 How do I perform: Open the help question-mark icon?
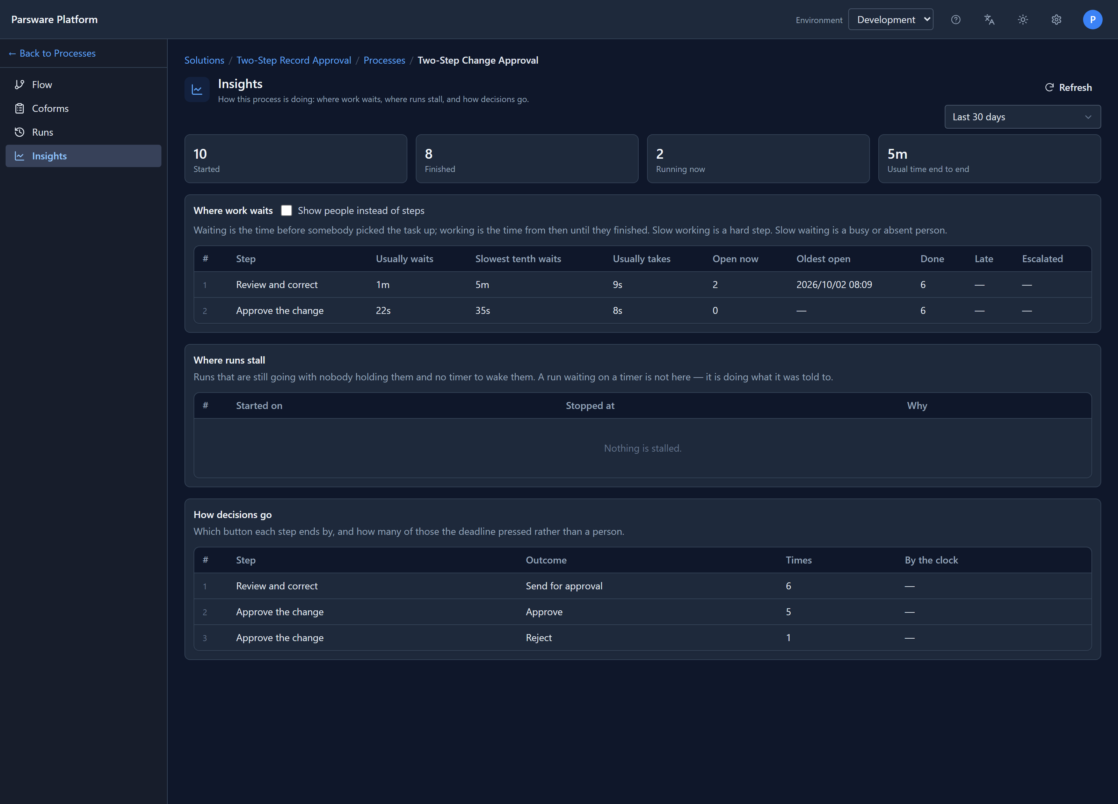point(955,20)
